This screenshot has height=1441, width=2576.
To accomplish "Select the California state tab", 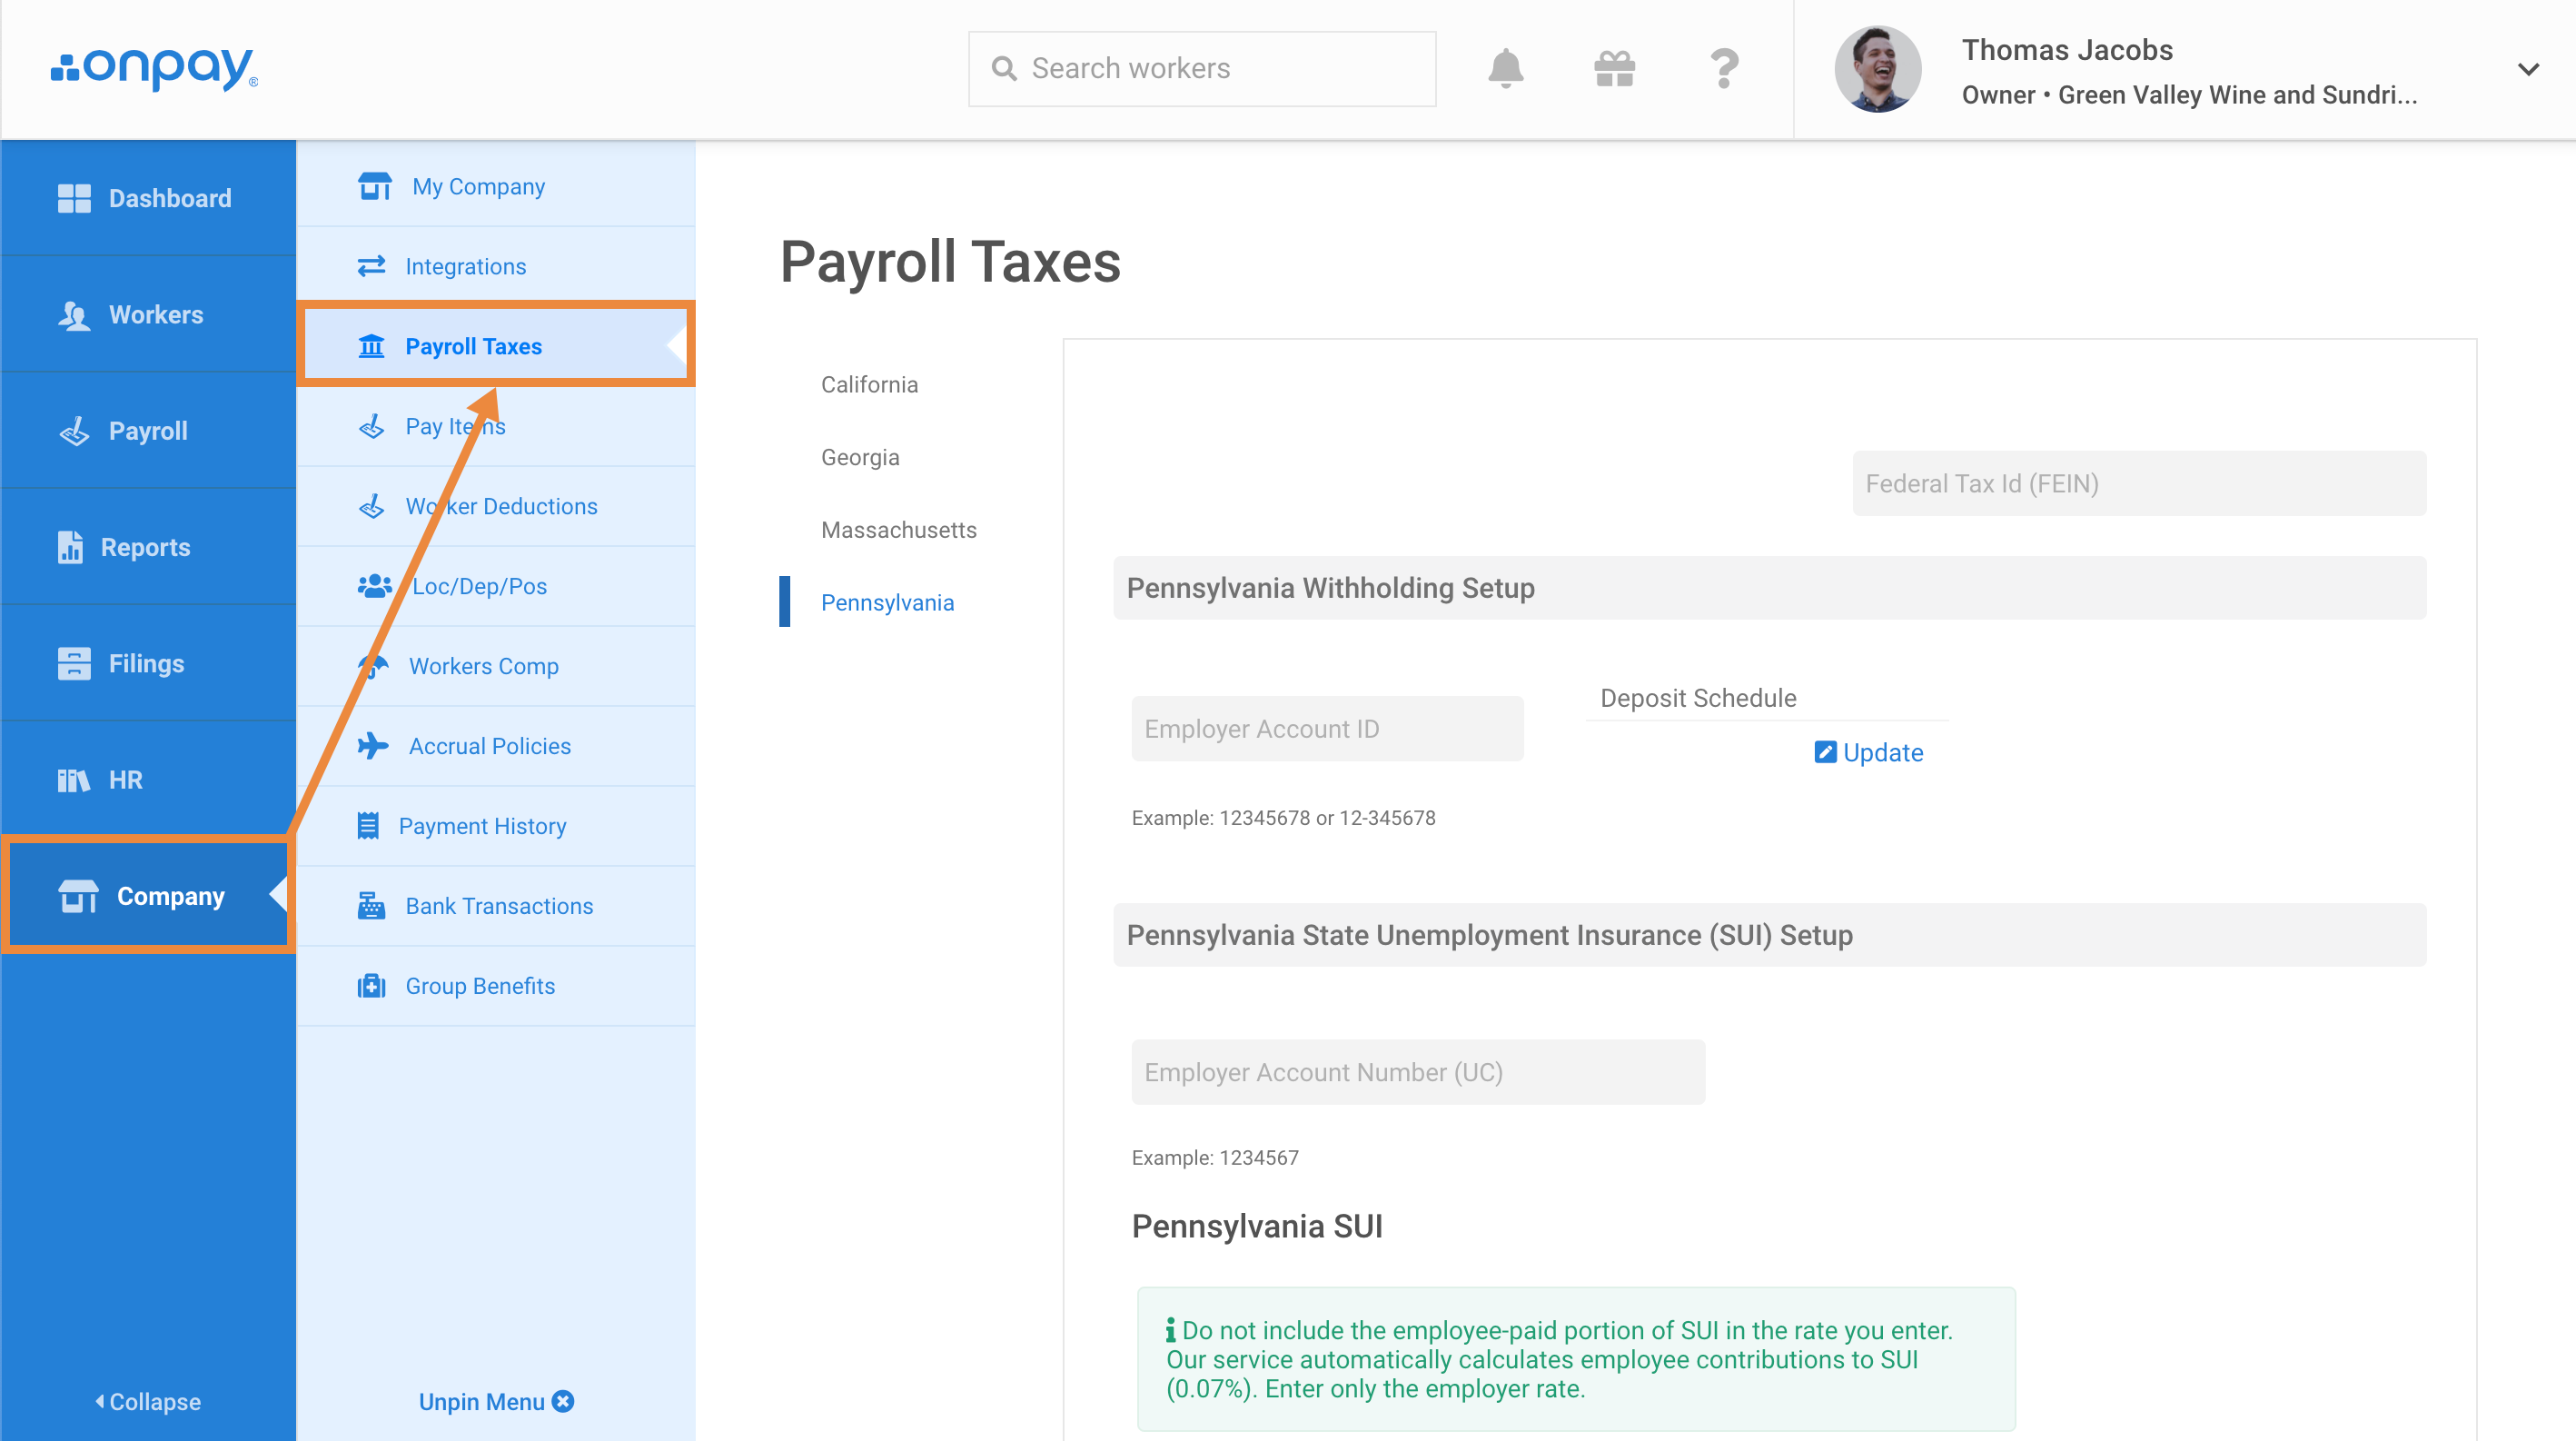I will [869, 385].
